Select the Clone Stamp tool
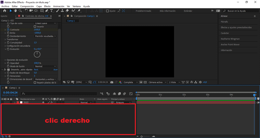 (62, 11)
